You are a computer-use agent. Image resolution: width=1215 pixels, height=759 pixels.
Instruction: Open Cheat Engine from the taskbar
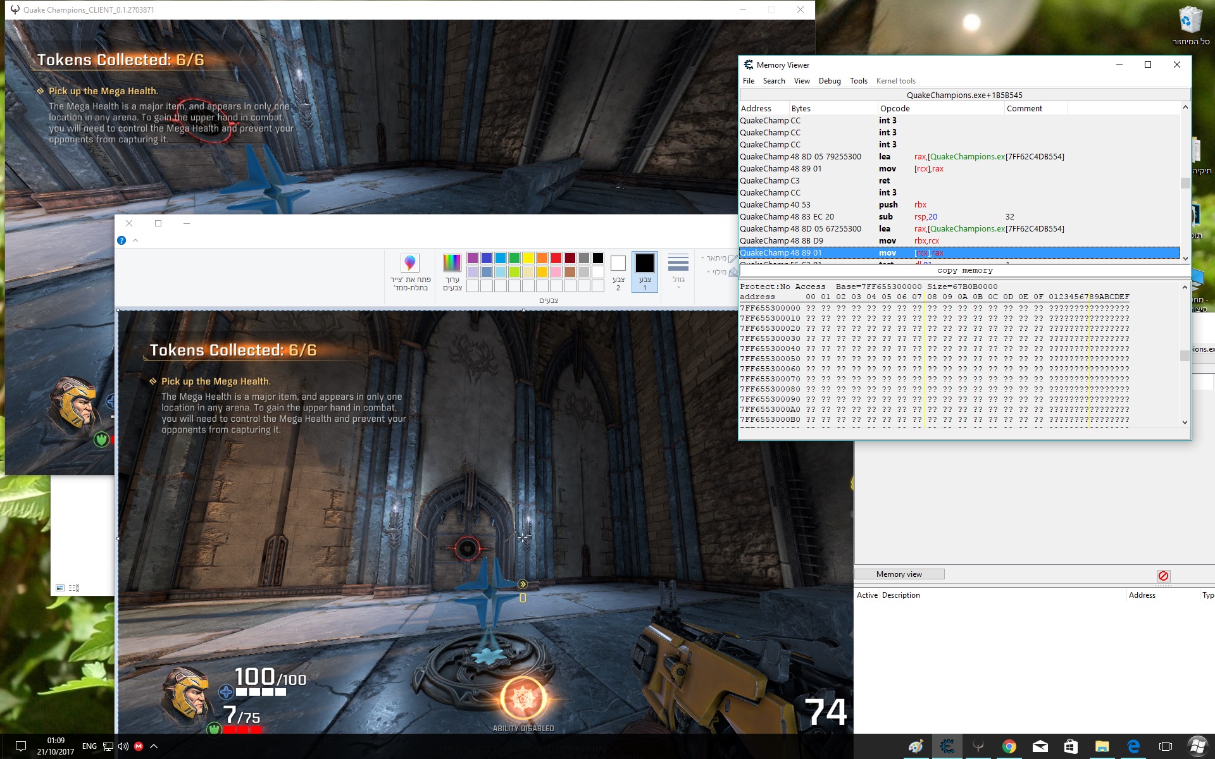tap(947, 746)
